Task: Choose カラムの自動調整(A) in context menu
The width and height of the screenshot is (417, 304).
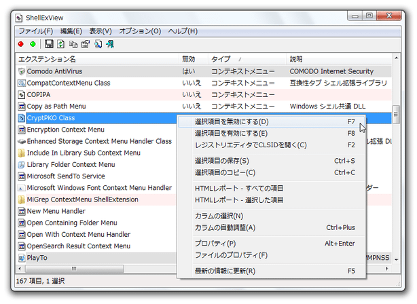Action: 271,228
